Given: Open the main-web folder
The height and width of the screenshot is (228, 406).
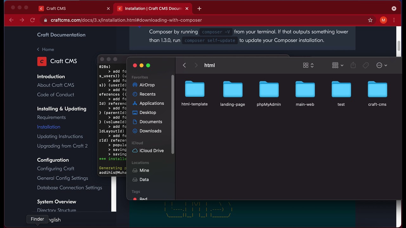Looking at the screenshot, I should (305, 93).
